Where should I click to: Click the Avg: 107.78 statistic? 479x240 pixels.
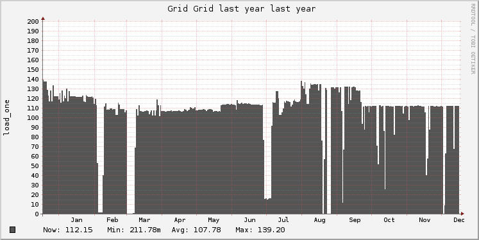tap(196, 230)
